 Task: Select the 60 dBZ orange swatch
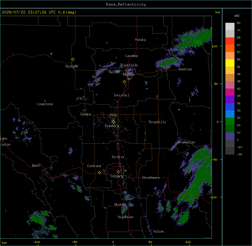coord(230,48)
